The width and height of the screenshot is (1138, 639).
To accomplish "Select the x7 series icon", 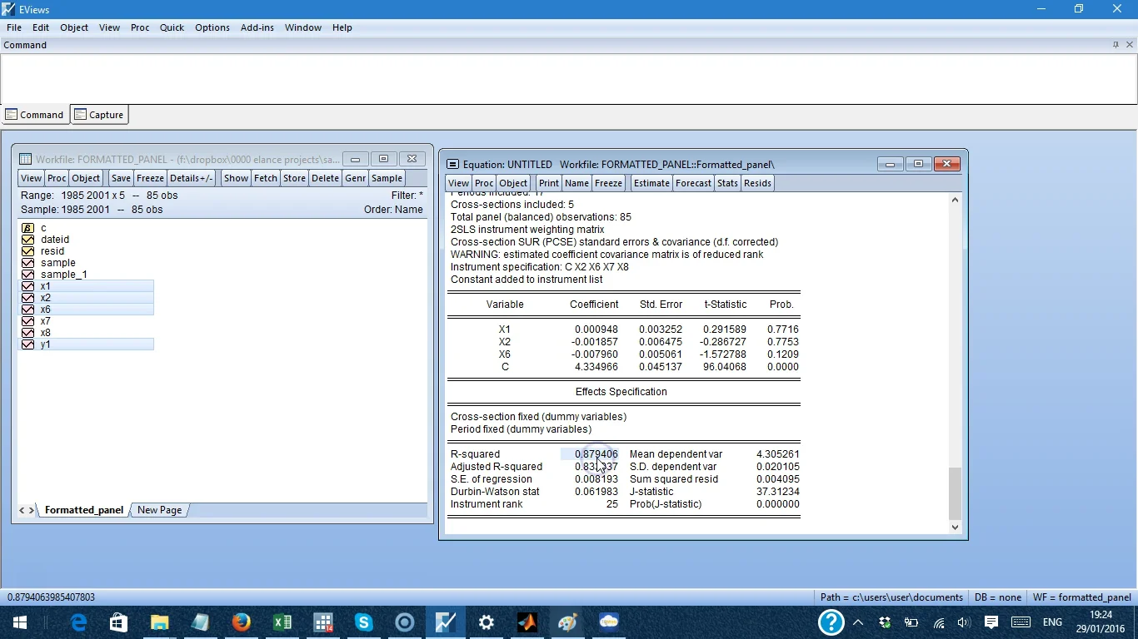I will tap(27, 321).
